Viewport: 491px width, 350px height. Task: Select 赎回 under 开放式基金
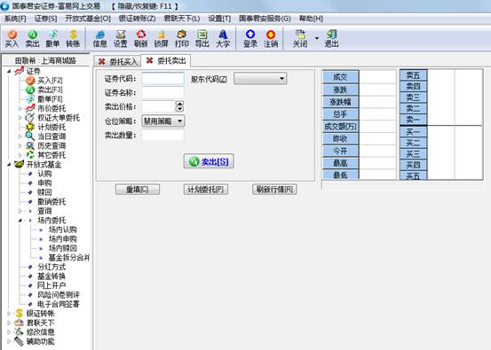(44, 192)
